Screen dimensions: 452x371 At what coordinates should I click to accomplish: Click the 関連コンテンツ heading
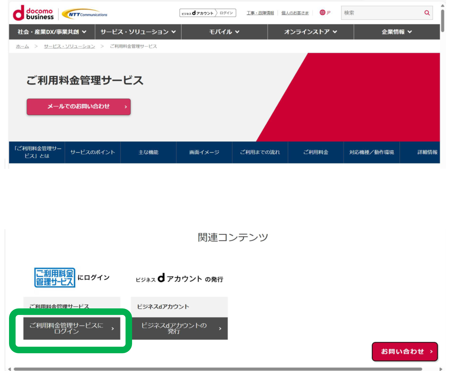point(233,237)
